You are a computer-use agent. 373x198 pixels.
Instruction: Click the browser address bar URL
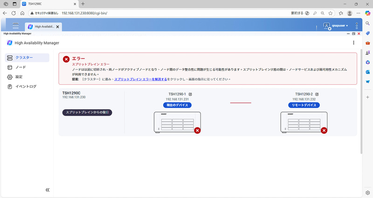[x=84, y=13]
